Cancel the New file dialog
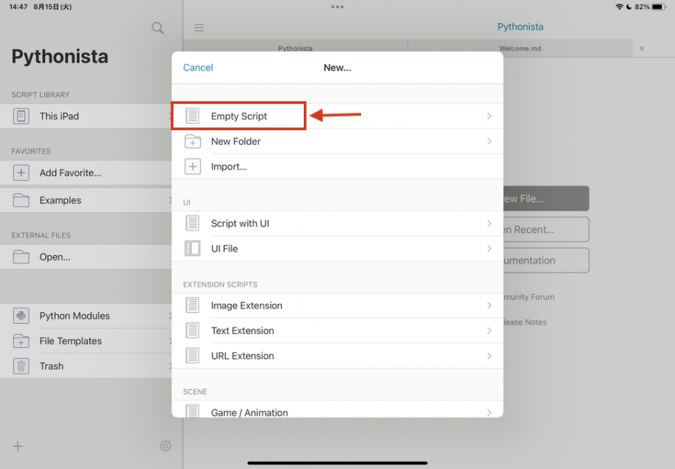675x469 pixels. pos(198,68)
